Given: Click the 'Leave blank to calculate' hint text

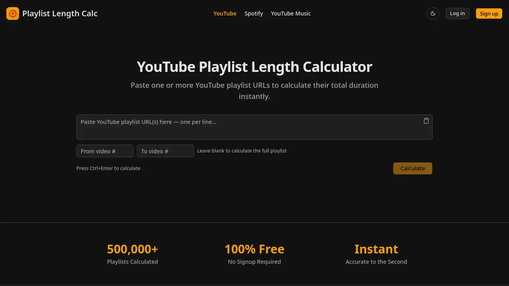Looking at the screenshot, I should [x=242, y=151].
